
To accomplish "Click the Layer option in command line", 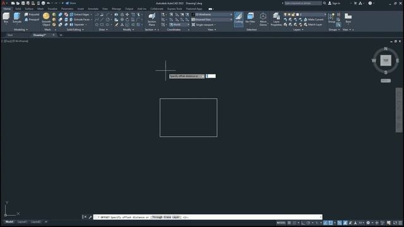I will tap(176, 217).
